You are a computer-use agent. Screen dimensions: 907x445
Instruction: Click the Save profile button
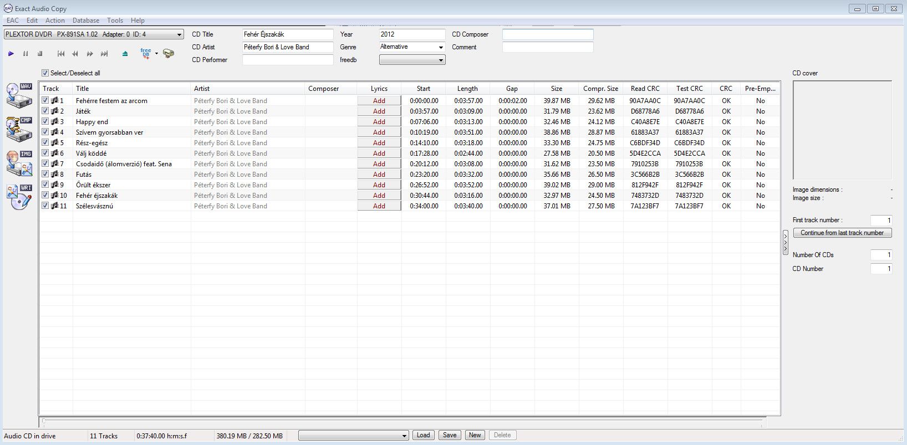[450, 435]
